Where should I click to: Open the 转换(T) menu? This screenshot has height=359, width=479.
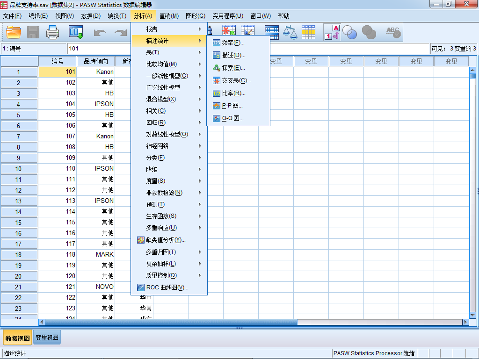(117, 16)
